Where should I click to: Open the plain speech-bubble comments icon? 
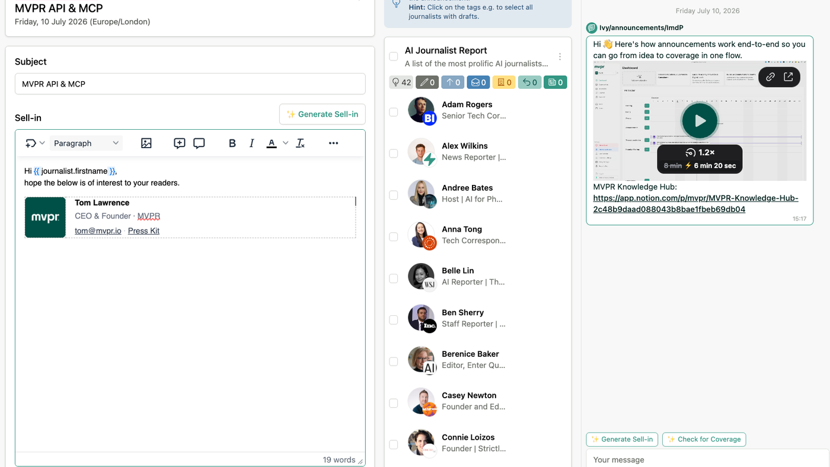click(199, 143)
